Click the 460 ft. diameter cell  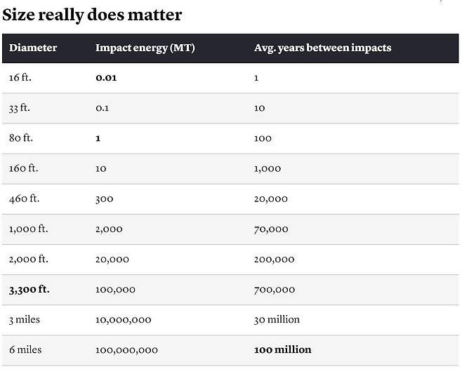coord(24,199)
